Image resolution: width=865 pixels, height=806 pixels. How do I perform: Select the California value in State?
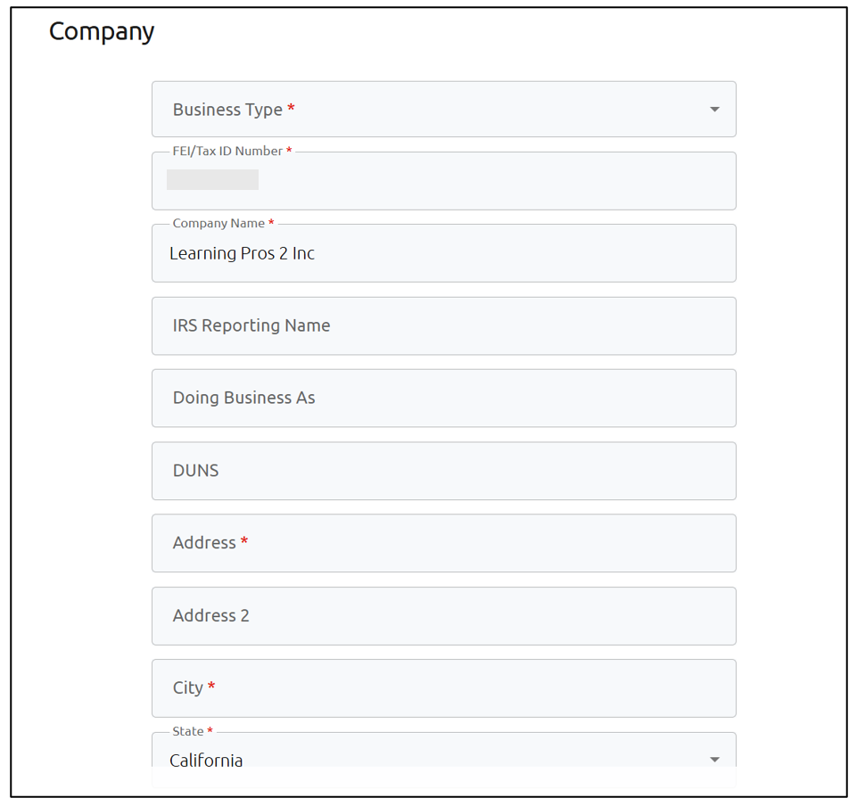(206, 761)
